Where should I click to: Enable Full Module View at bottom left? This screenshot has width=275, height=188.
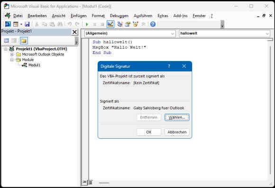[90, 183]
